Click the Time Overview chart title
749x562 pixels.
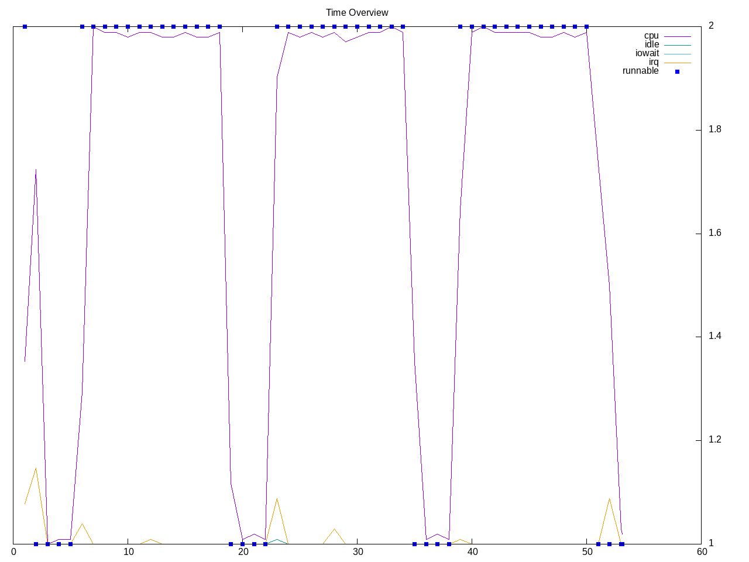tap(357, 12)
